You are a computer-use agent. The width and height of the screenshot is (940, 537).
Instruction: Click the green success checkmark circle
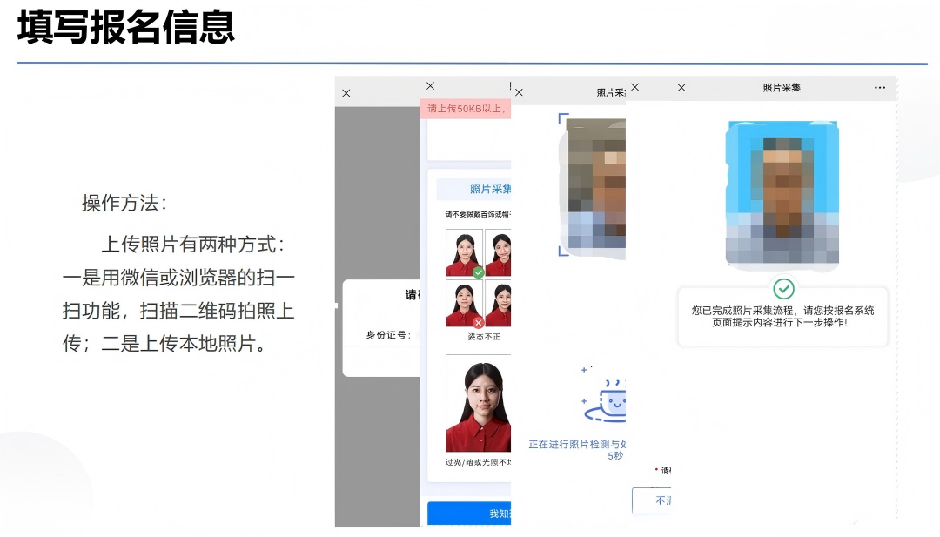click(x=783, y=288)
